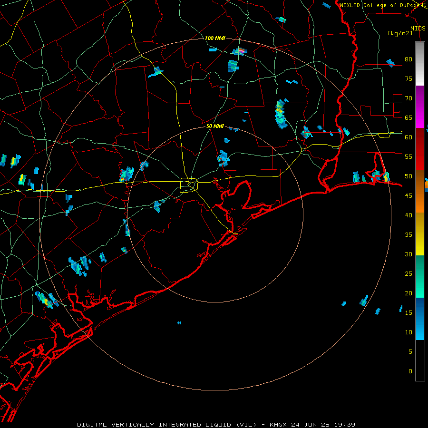428x428 pixels.
Task: Pick the yellow band on VIL scale
Action: [420, 234]
